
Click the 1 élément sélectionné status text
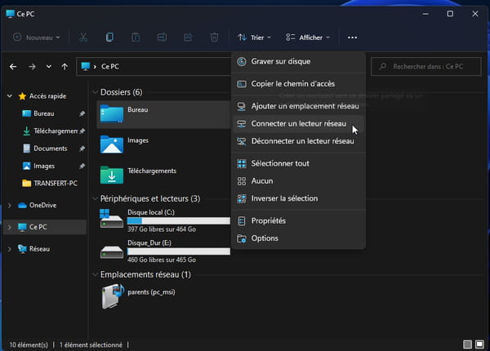point(91,344)
